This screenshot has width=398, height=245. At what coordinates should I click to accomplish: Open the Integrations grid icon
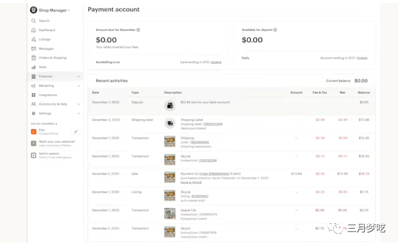pyautogui.click(x=33, y=95)
